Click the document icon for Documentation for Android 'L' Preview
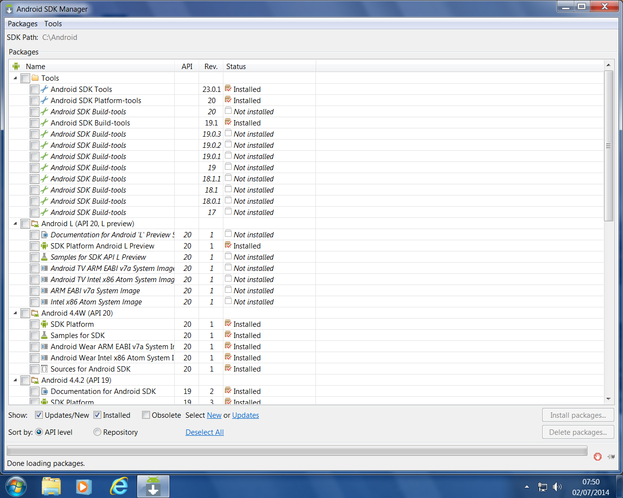Screen dimensions: 623x498 44,235
